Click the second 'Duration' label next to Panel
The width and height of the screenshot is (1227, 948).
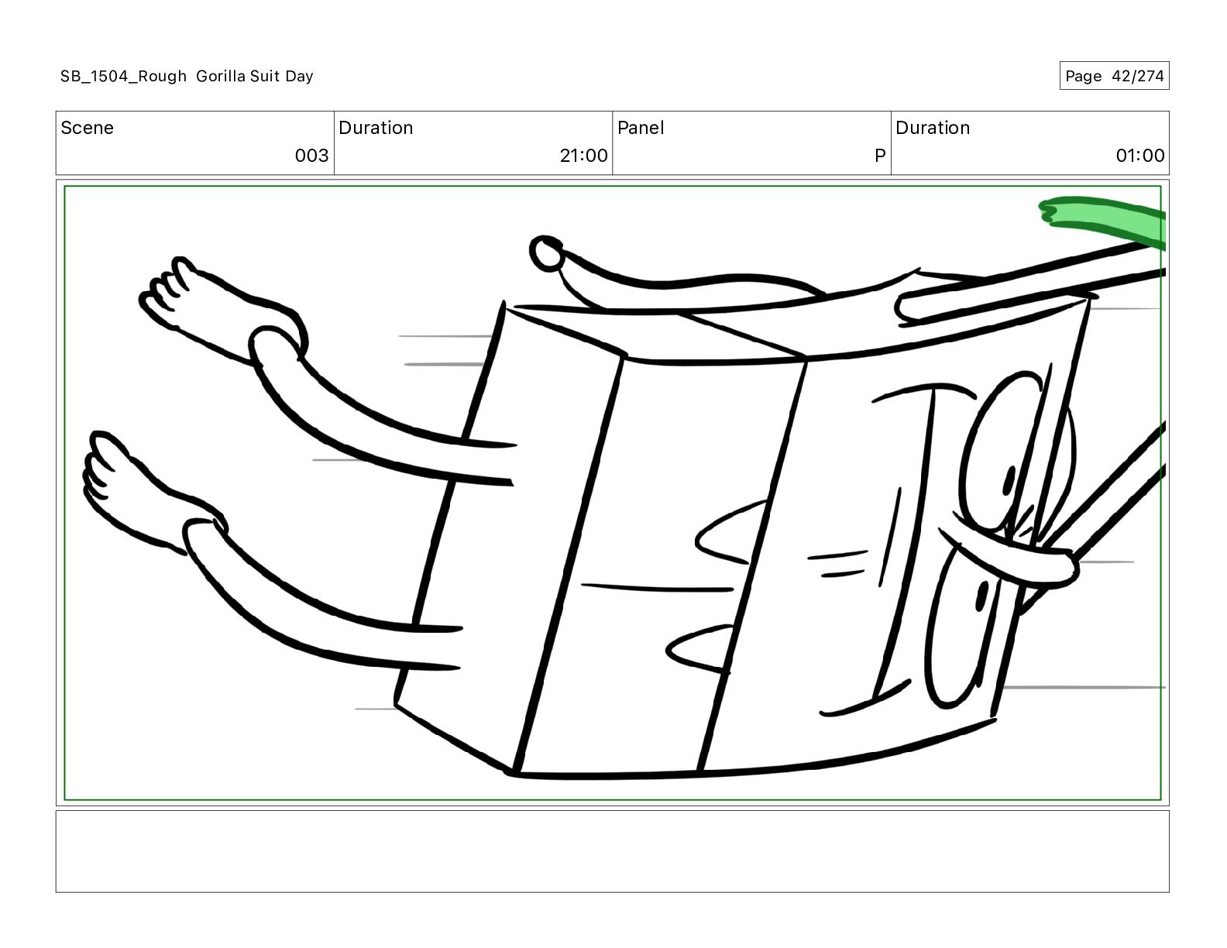933,128
